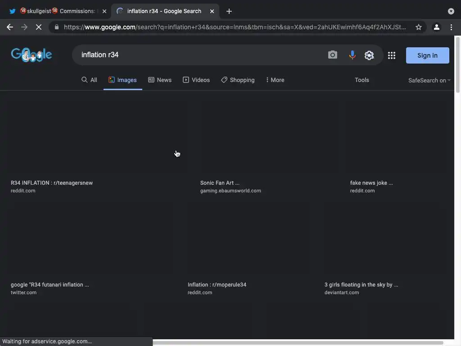Screen dimensions: 461x346
Task: Click the Tools button
Action: (362, 80)
